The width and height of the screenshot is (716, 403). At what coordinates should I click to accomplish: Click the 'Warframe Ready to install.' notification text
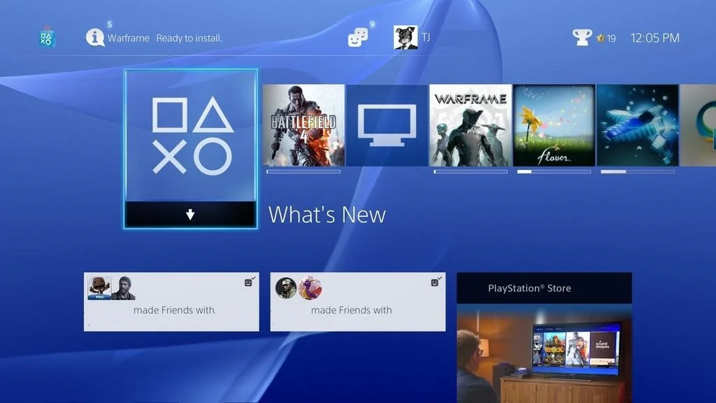pos(165,38)
